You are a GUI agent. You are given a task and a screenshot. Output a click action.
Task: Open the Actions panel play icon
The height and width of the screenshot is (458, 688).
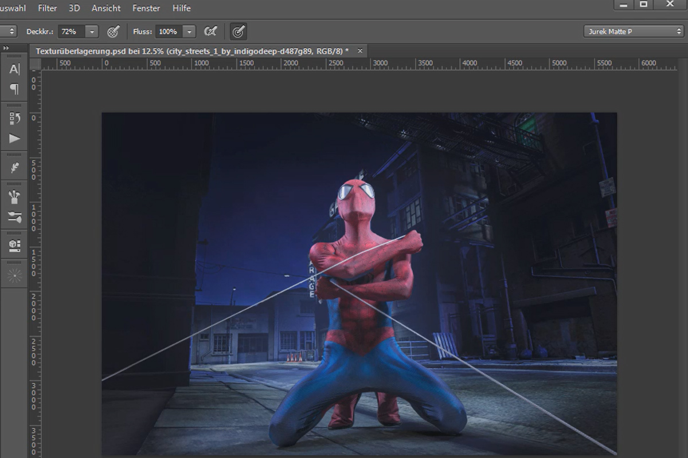click(14, 139)
